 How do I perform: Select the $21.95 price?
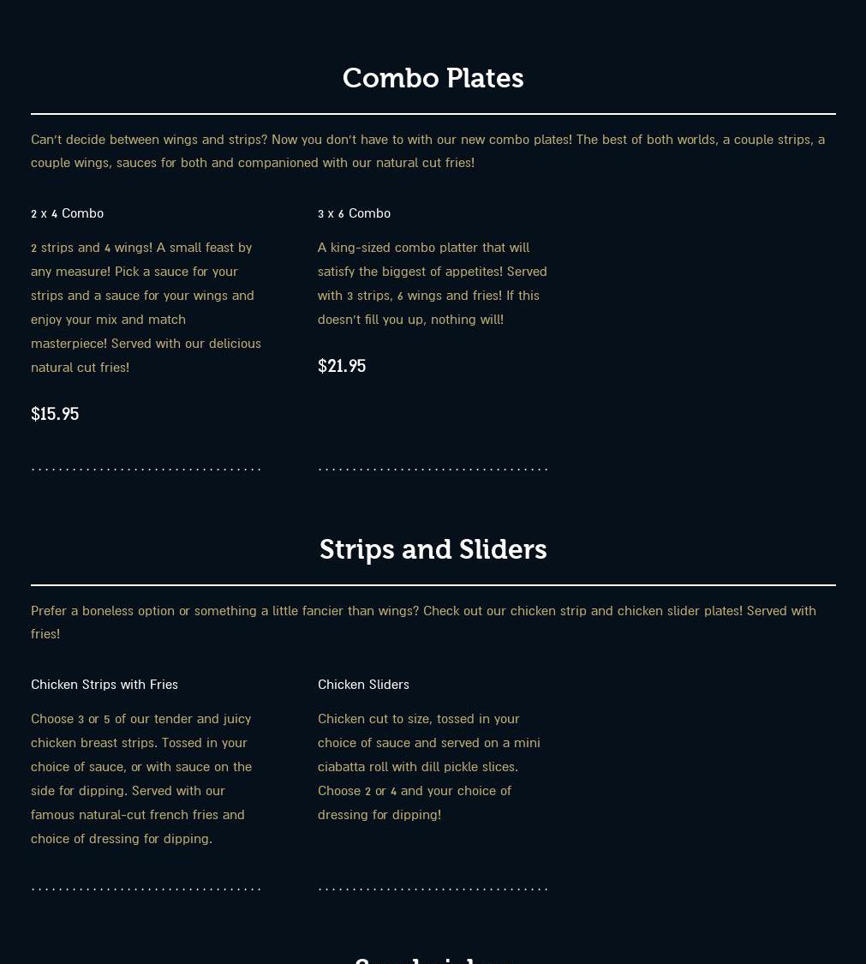pos(342,366)
